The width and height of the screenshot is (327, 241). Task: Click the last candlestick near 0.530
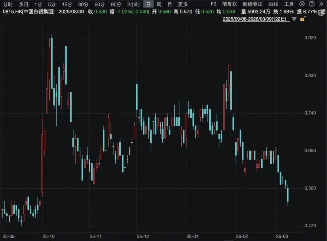click(x=288, y=195)
